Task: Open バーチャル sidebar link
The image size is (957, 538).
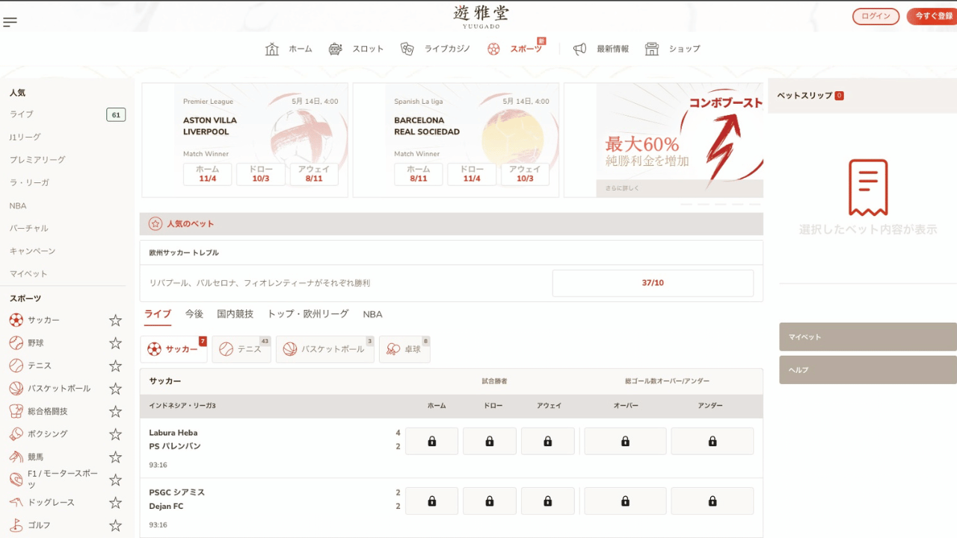Action: (x=29, y=229)
